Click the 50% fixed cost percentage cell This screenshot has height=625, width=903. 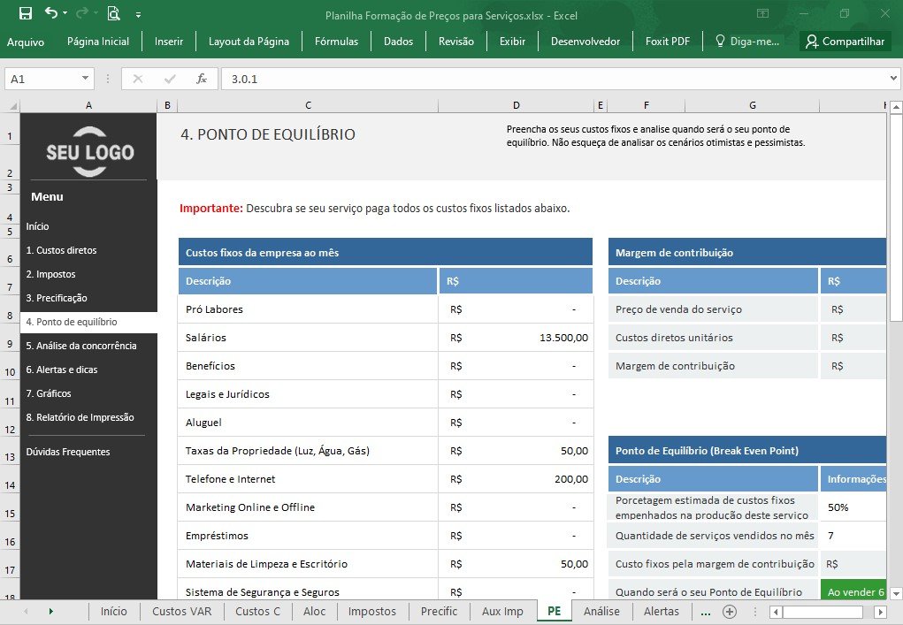point(853,507)
